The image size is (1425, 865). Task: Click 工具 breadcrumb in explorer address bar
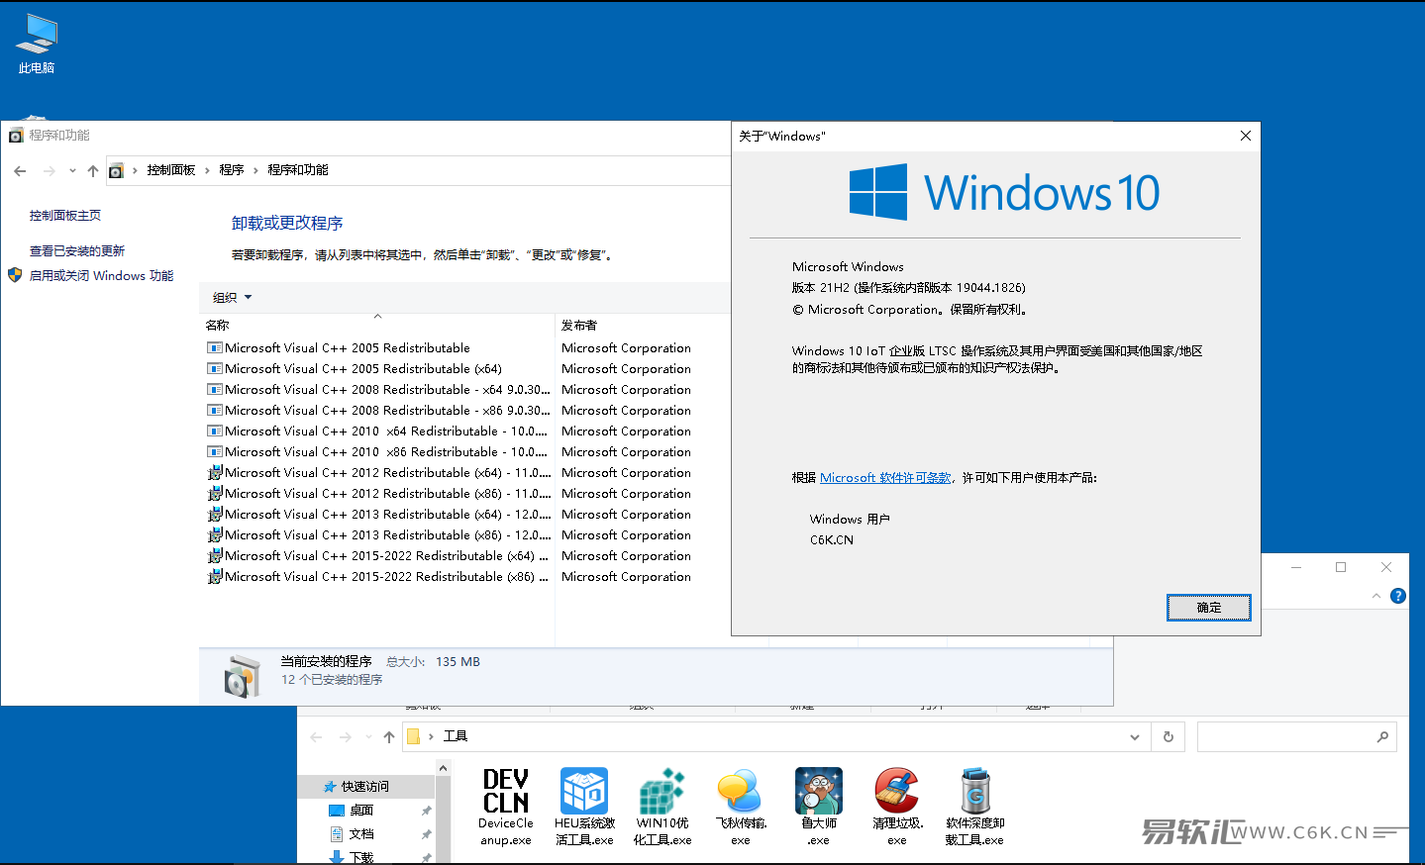(456, 736)
